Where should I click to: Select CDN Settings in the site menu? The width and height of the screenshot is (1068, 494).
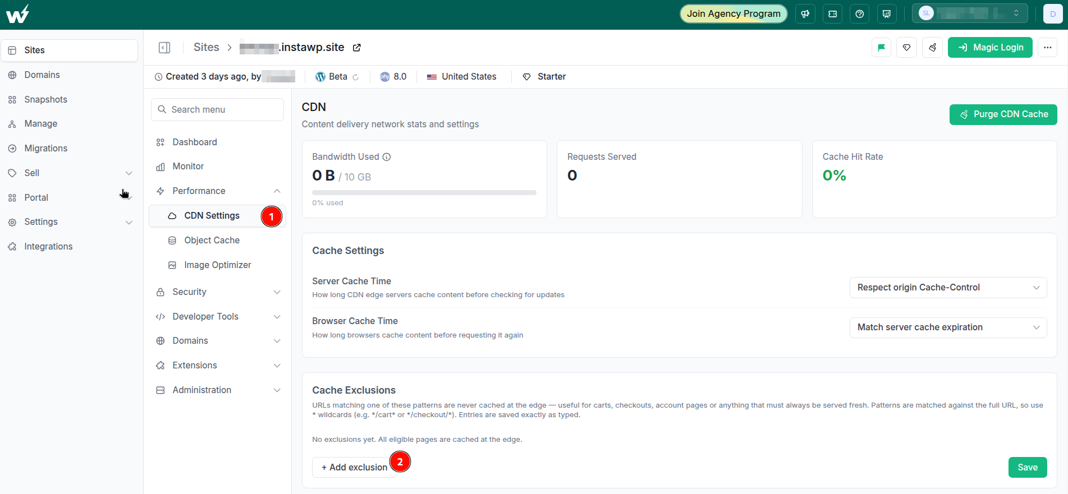coord(217,216)
